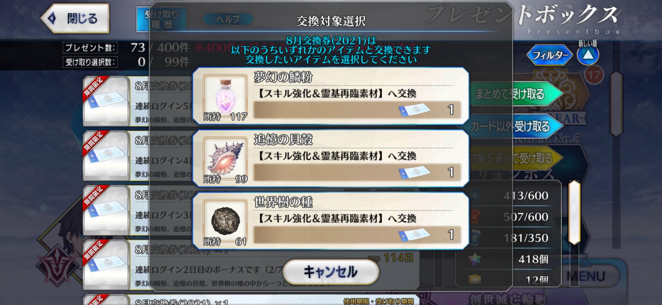Click the キャンセル button

331,272
